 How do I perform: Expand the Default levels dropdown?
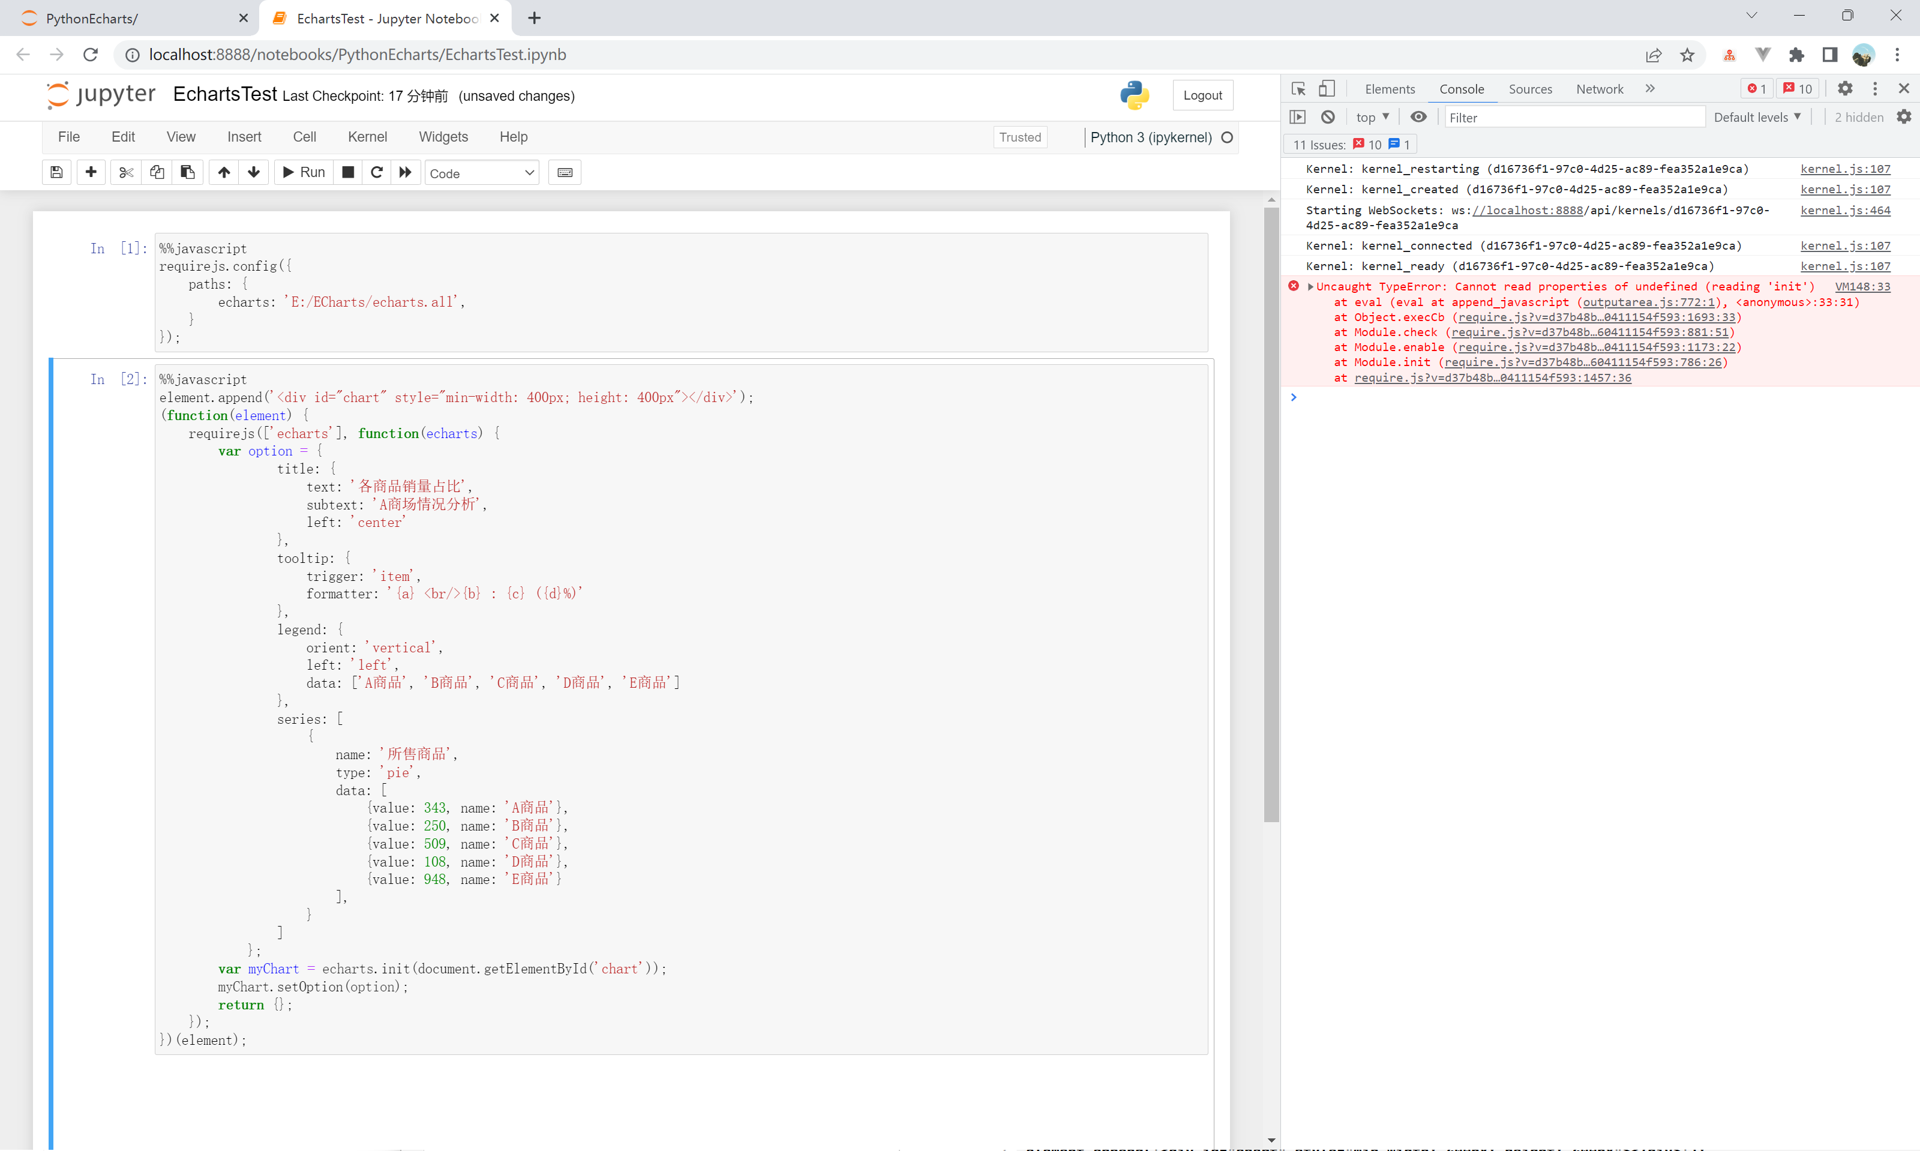[1756, 117]
